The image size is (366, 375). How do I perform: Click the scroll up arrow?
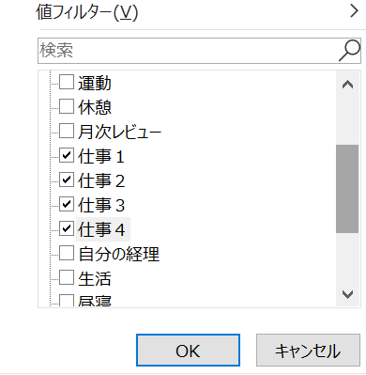(x=347, y=85)
